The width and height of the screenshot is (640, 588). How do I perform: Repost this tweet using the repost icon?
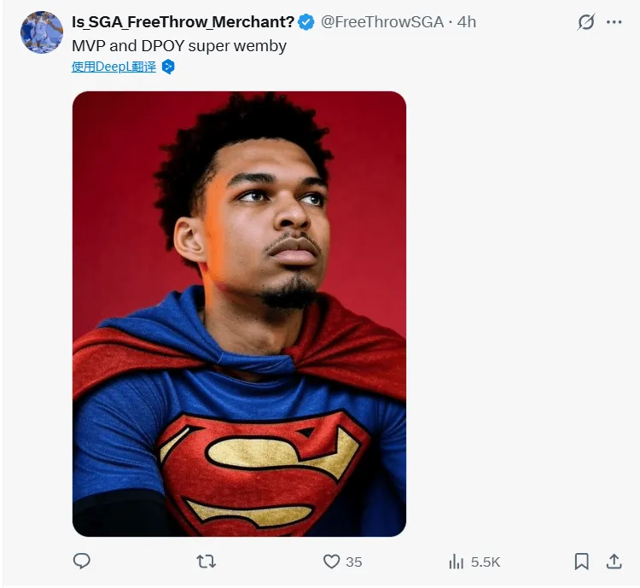pyautogui.click(x=207, y=561)
